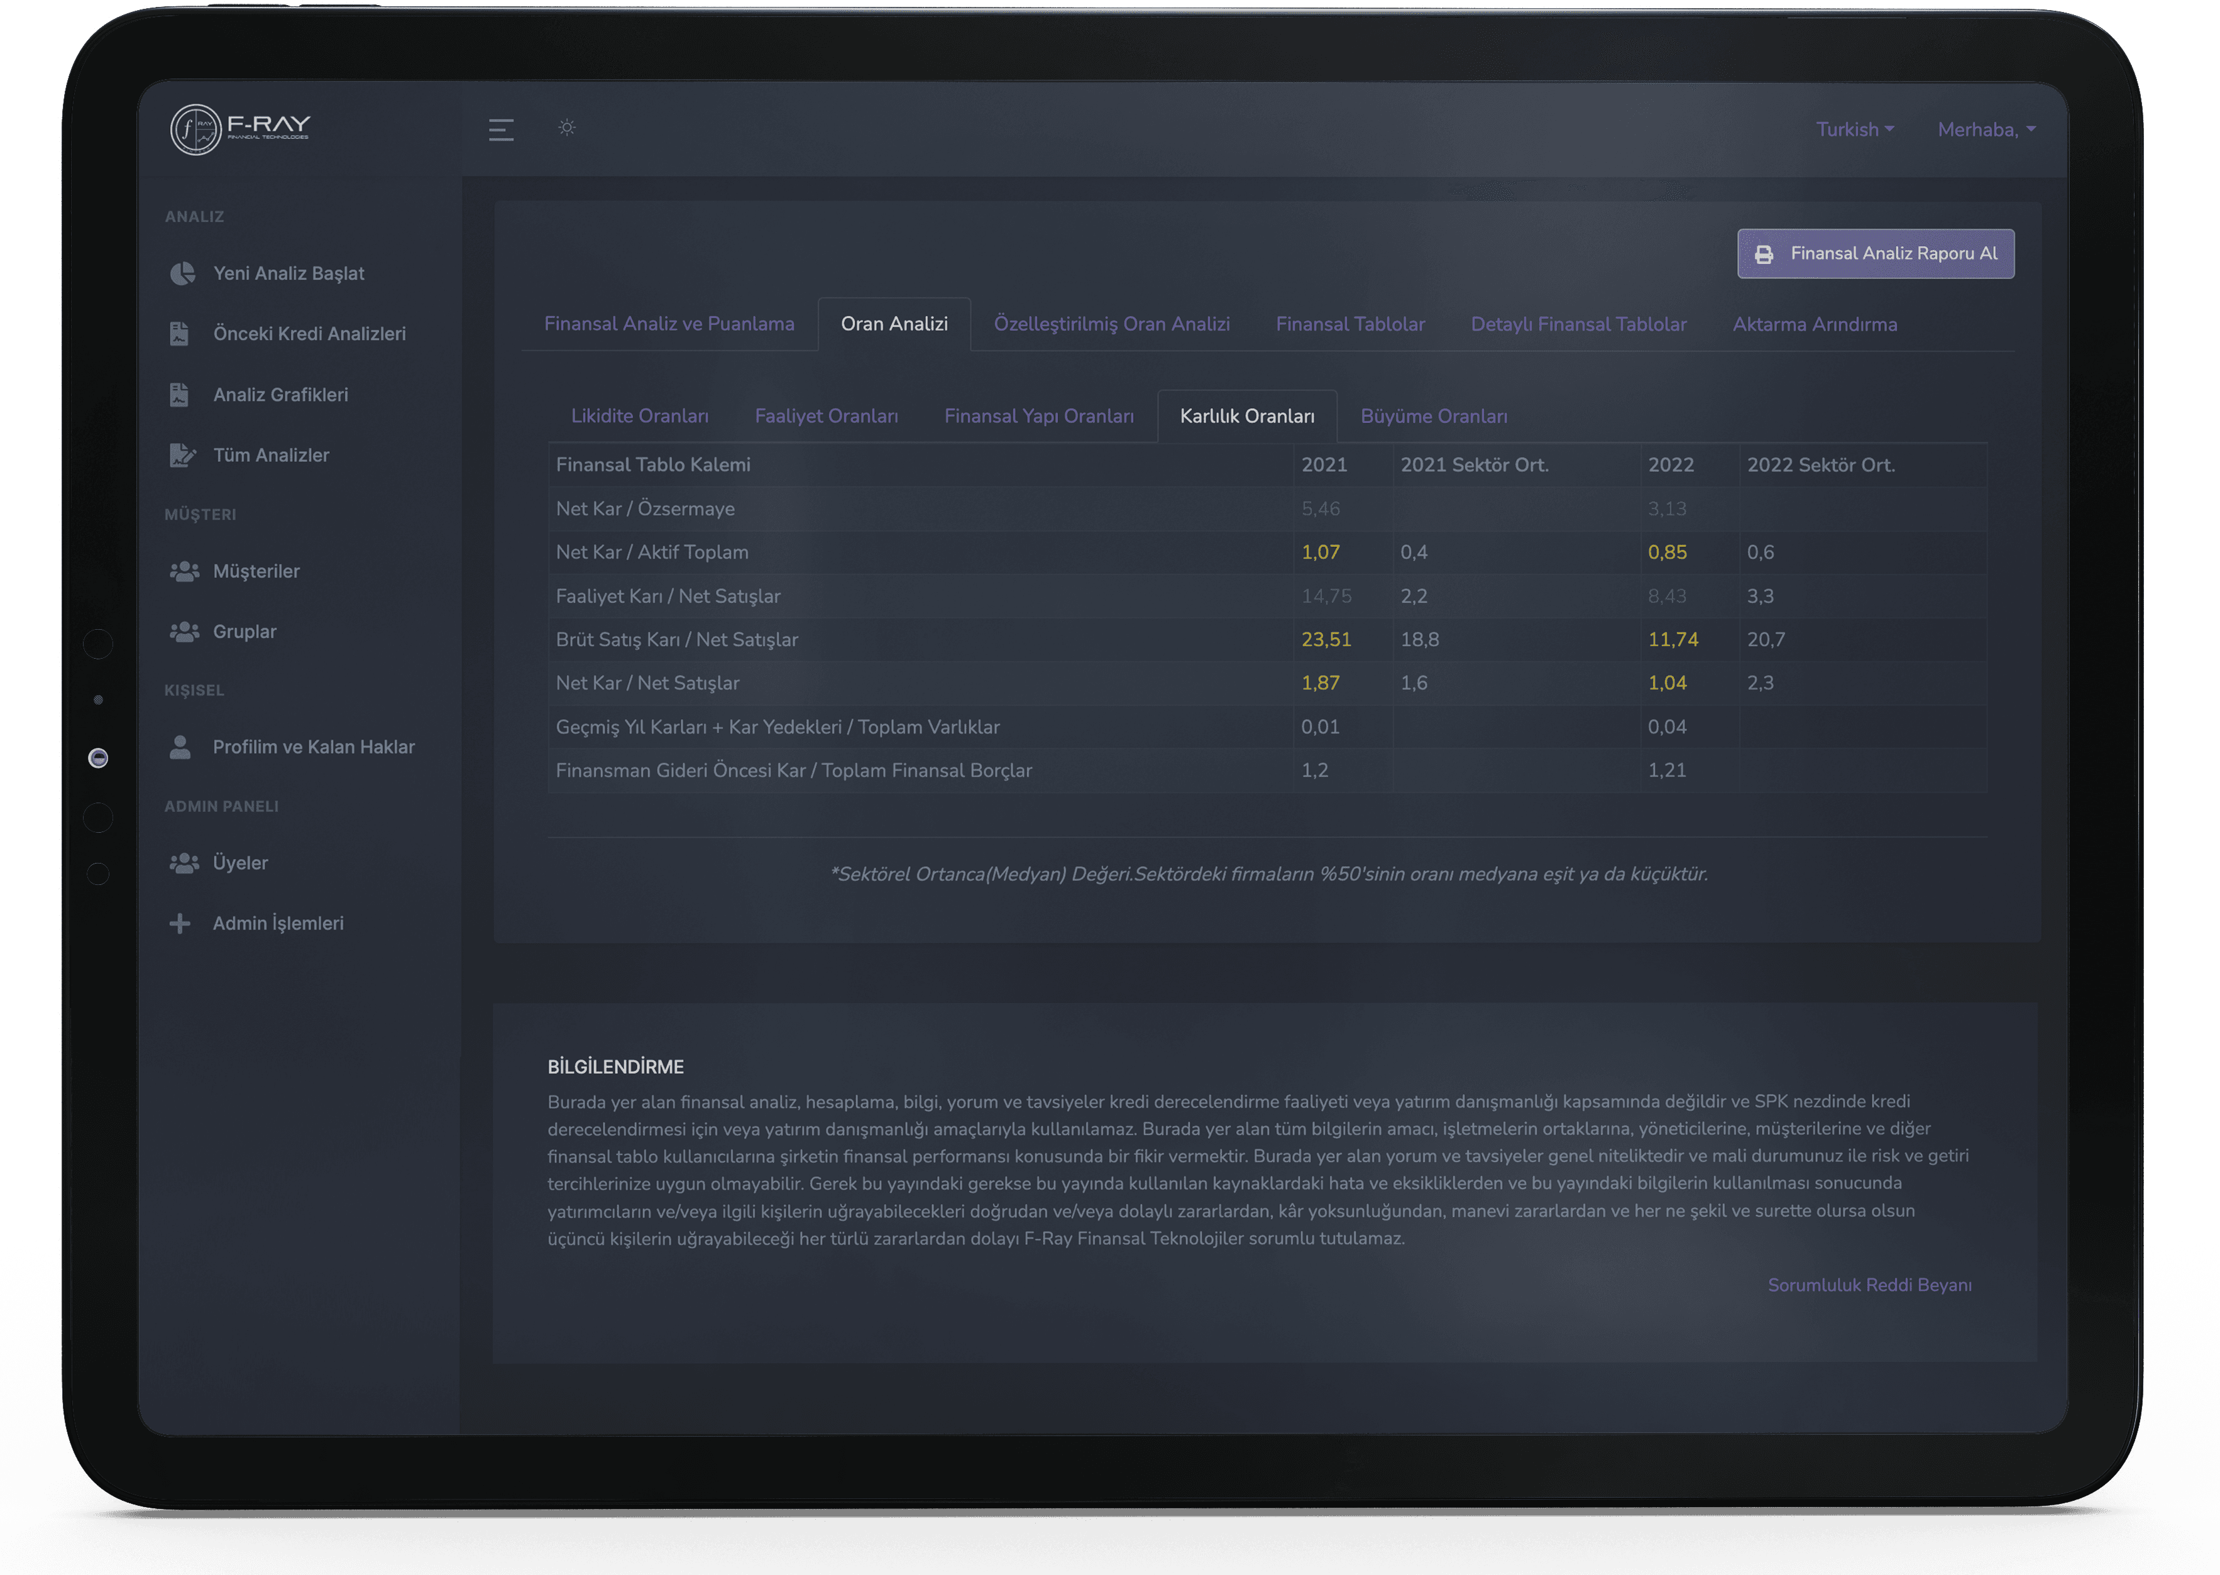Click Net Kar / Net Satışlar row label
The image size is (2220, 1575).
point(647,683)
